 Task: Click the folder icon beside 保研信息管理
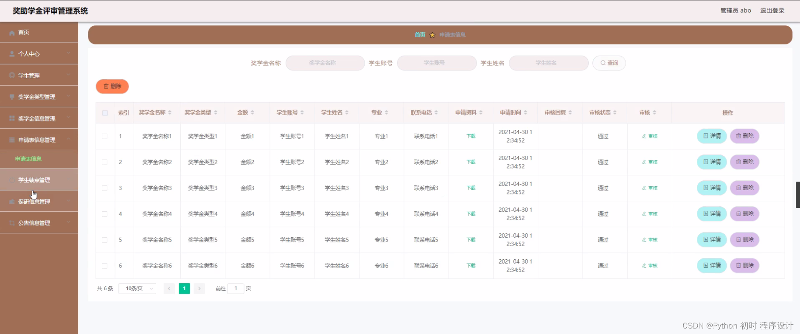click(12, 202)
